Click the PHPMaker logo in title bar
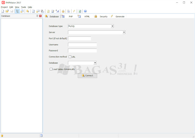Image resolution: width=195 pixels, height=138 pixels. 3,2
